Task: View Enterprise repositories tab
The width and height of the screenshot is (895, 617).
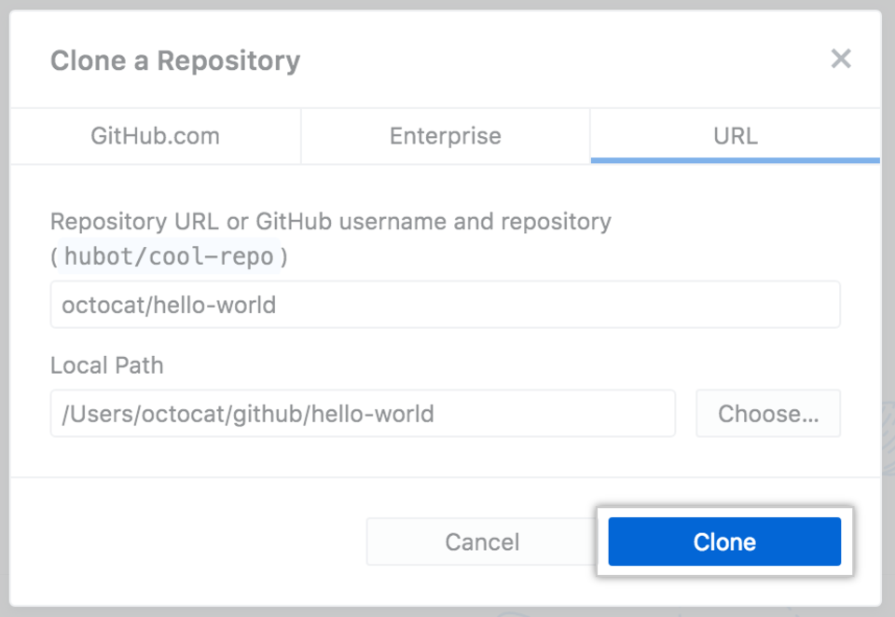Action: pyautogui.click(x=445, y=135)
